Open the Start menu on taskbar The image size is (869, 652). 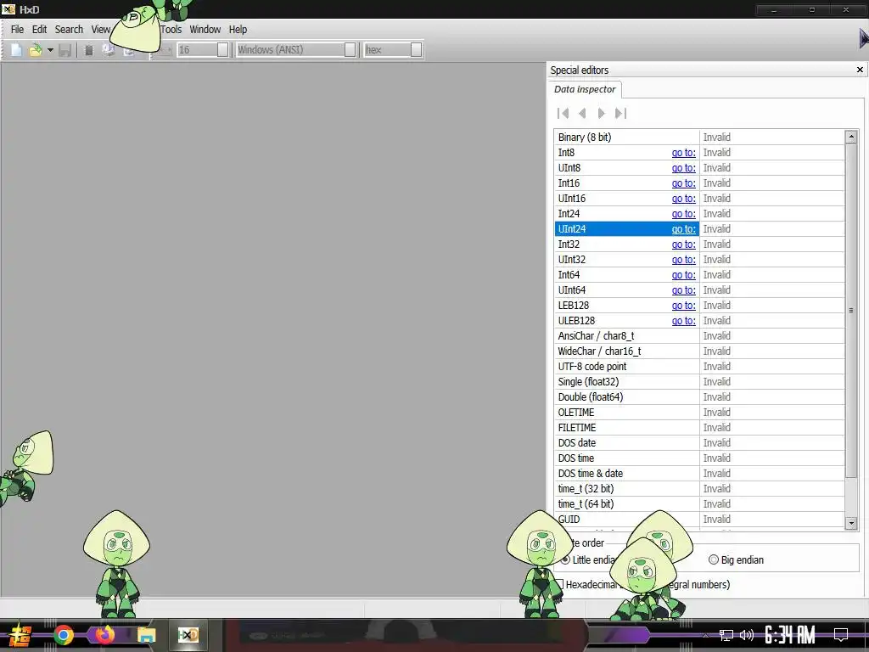[x=20, y=635]
